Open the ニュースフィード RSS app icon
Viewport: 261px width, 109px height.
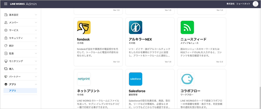point(187,28)
